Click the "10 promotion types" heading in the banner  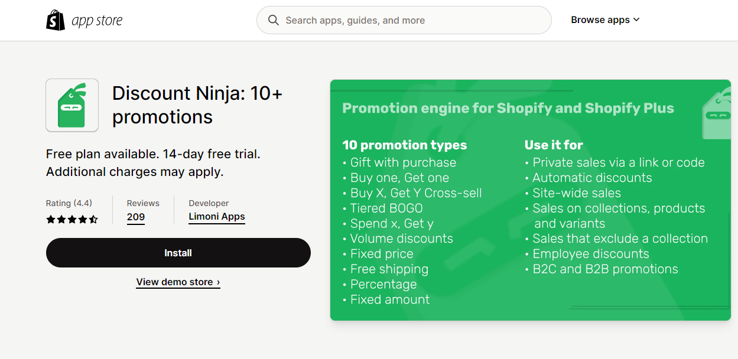(x=405, y=145)
